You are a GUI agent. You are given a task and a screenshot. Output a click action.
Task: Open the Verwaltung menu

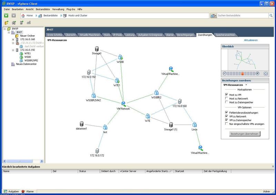58,9
